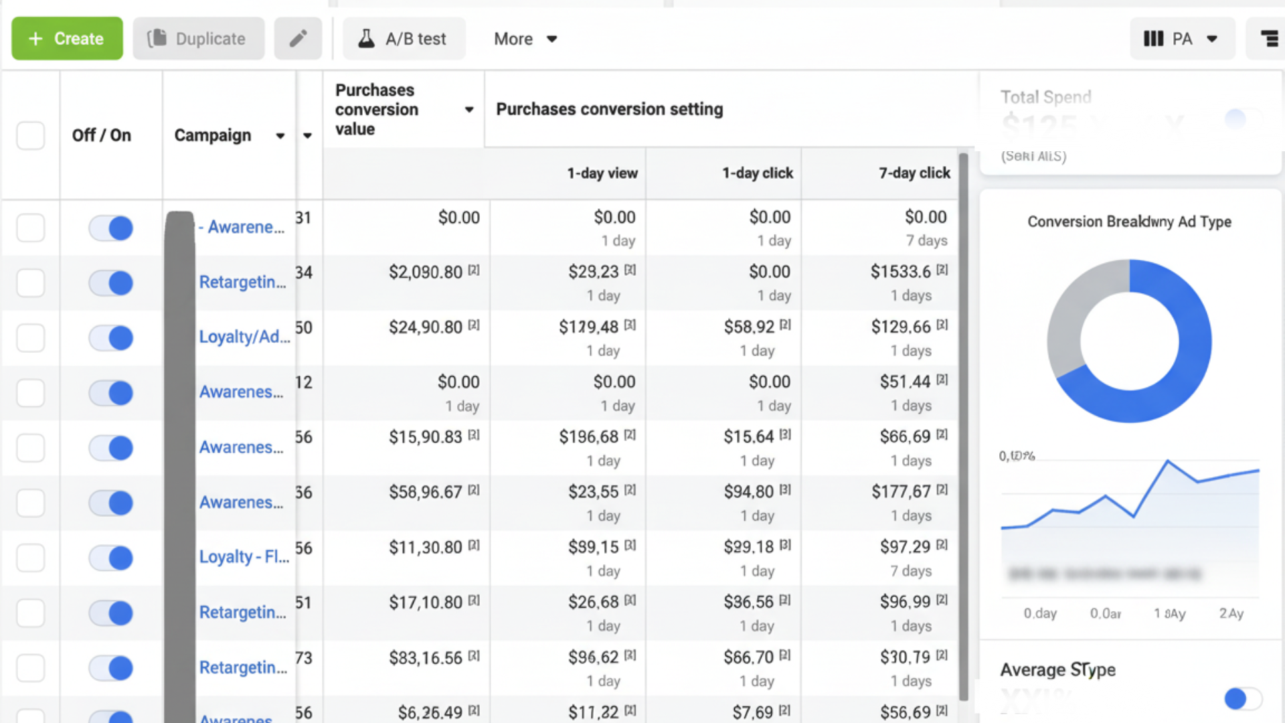This screenshot has width=1285, height=723.
Task: Toggle the Average SType switch
Action: [x=1242, y=699]
